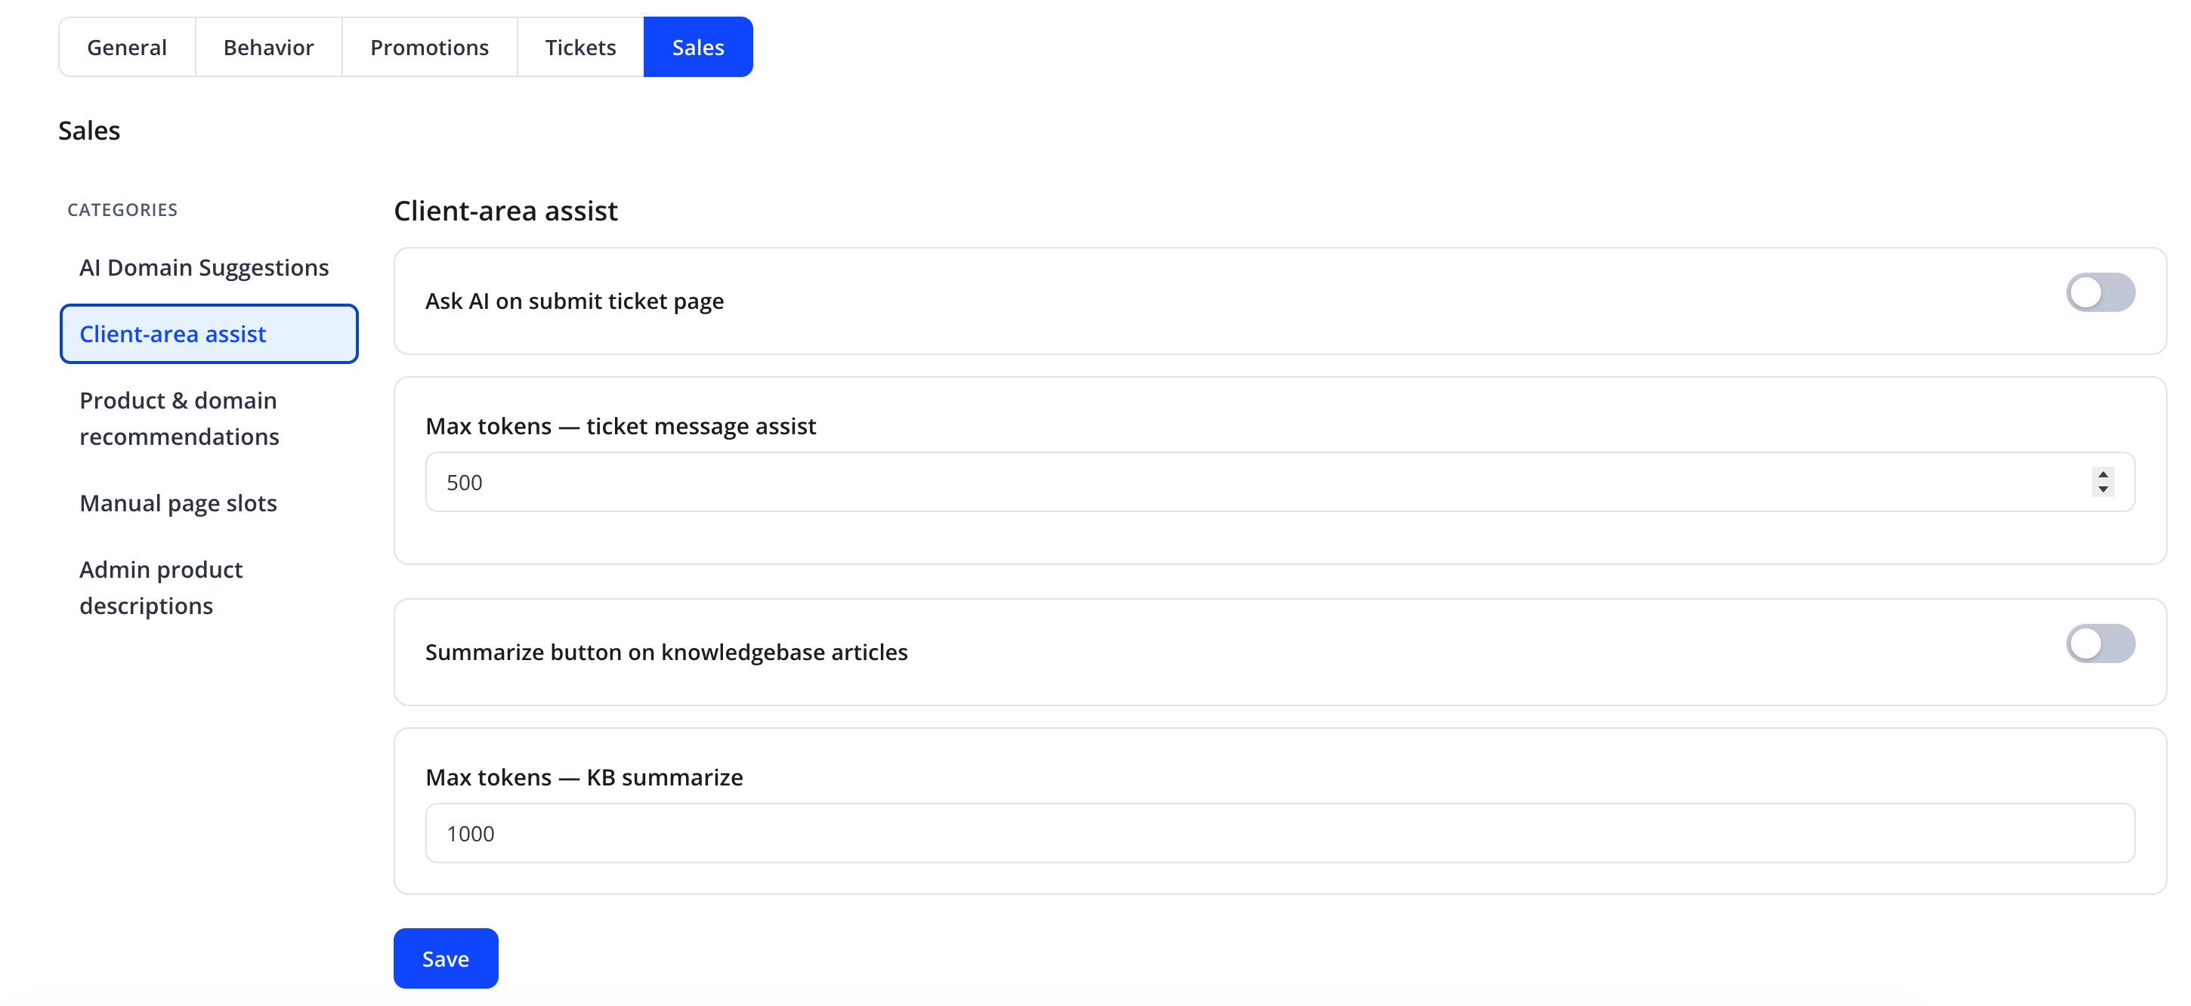This screenshot has width=2191, height=1006.
Task: Select the Sales tab
Action: [698, 47]
